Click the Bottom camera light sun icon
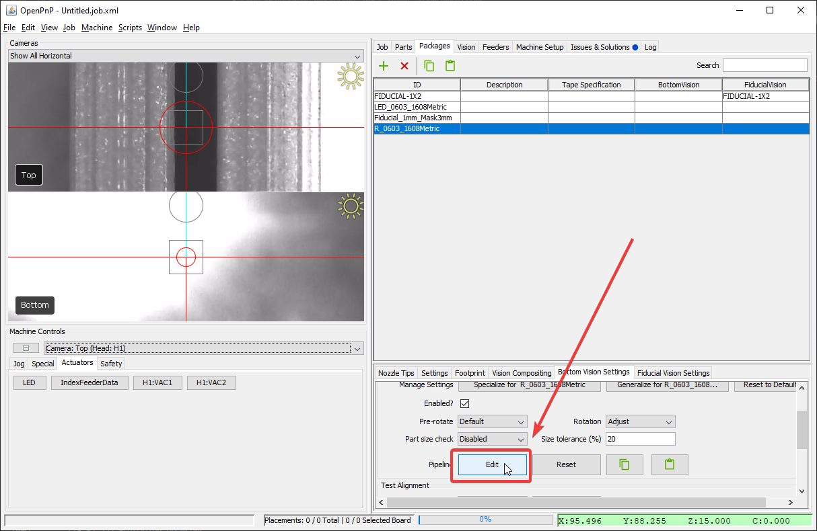817x531 pixels. [350, 207]
